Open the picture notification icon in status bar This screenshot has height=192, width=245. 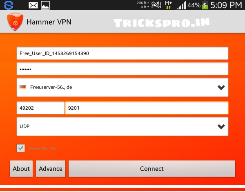point(45,5)
